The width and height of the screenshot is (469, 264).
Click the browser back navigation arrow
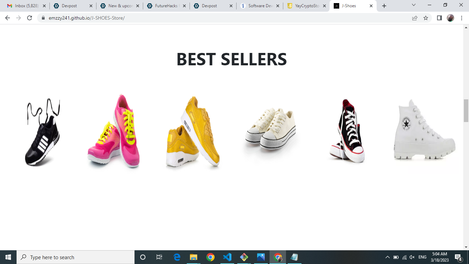[7, 18]
